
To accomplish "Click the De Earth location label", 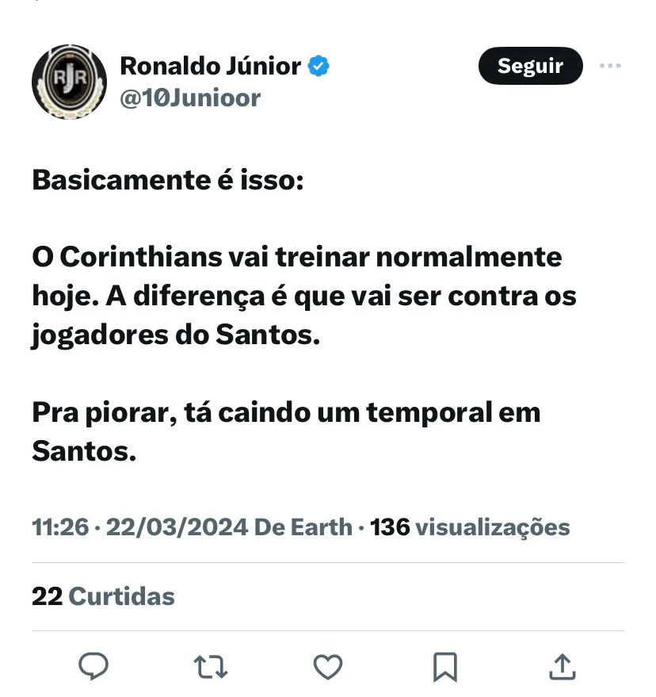I will (x=303, y=527).
